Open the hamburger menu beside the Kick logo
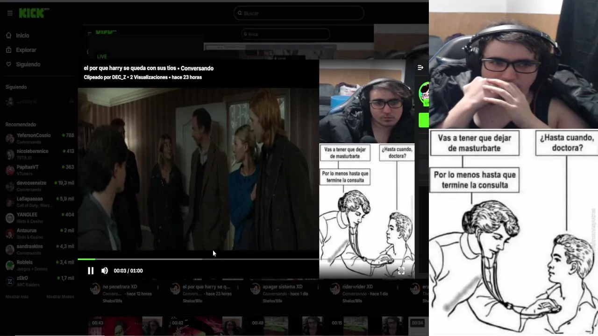Image resolution: width=598 pixels, height=336 pixels. tap(10, 13)
